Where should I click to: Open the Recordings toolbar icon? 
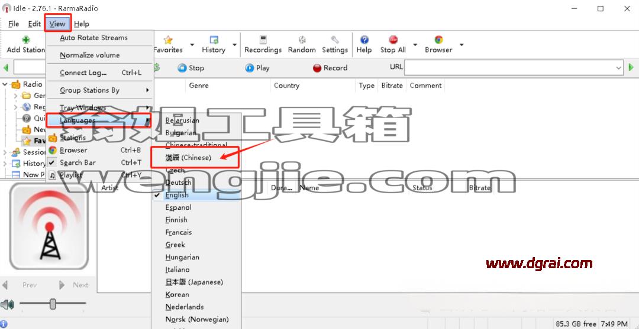(x=263, y=40)
